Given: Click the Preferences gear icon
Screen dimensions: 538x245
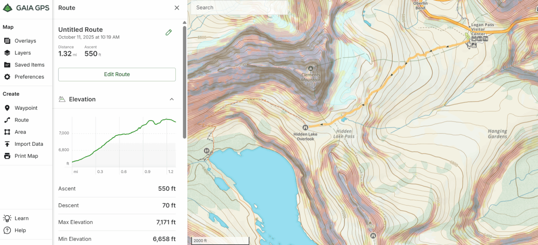Looking at the screenshot, I should (x=7, y=77).
